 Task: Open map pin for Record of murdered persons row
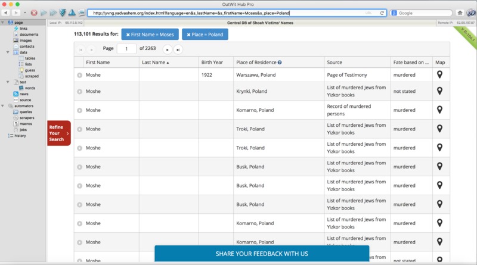439,110
